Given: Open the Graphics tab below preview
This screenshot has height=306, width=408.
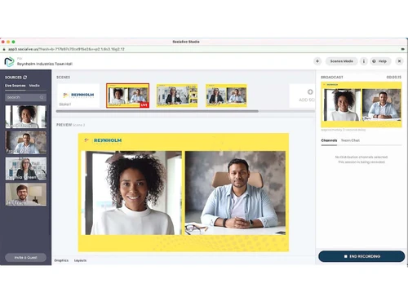Looking at the screenshot, I should (x=61, y=260).
